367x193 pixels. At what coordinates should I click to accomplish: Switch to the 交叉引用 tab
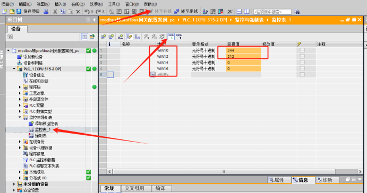(x=134, y=188)
